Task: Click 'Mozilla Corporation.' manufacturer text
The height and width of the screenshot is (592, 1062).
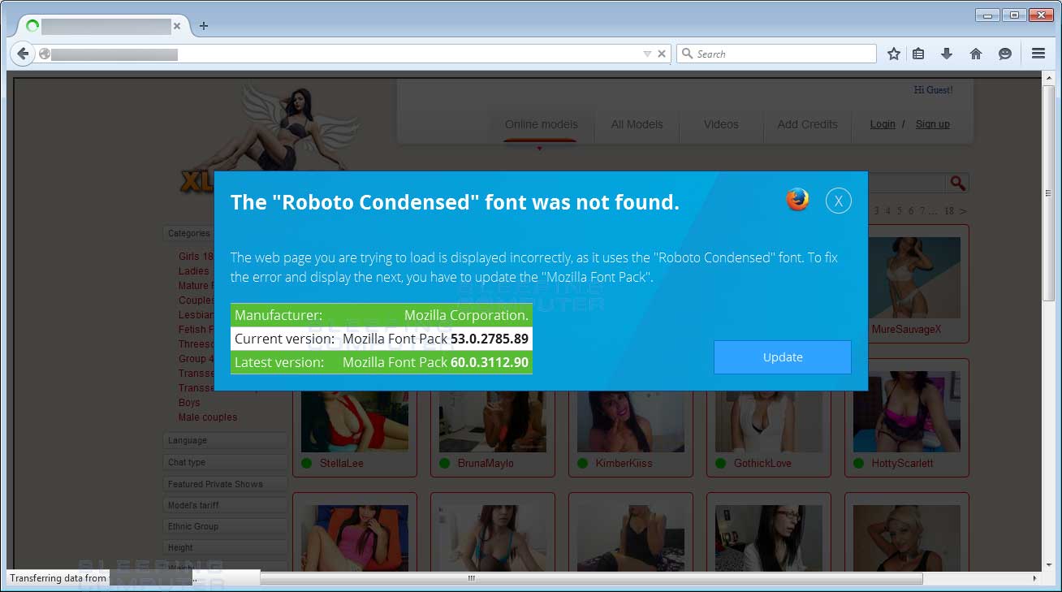Action: 466,315
